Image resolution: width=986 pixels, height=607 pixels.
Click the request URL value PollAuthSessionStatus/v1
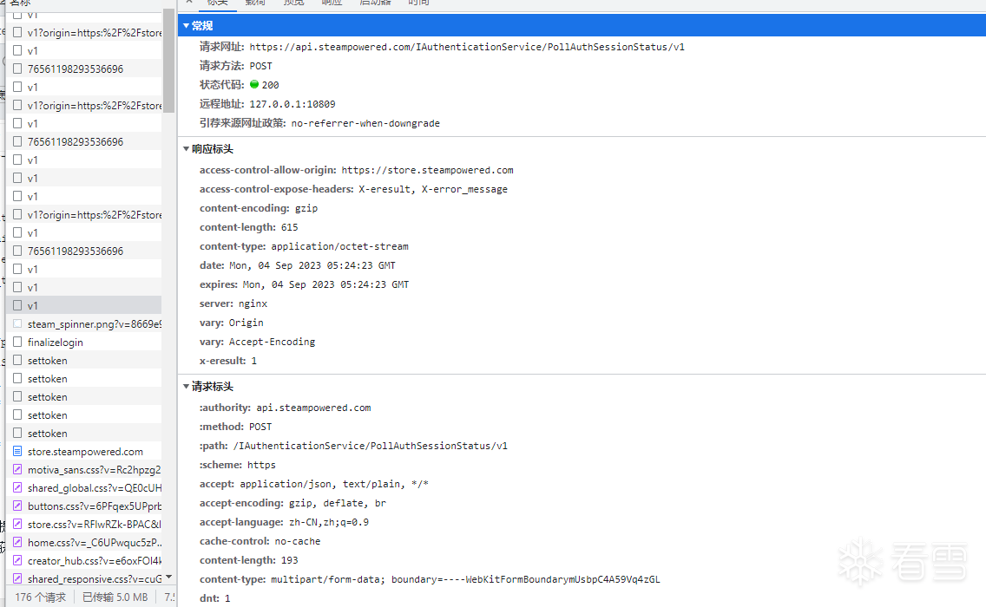click(467, 47)
